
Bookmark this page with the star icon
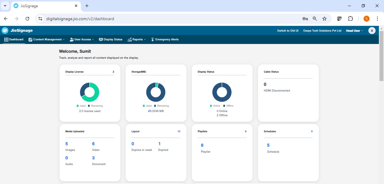click(324, 19)
